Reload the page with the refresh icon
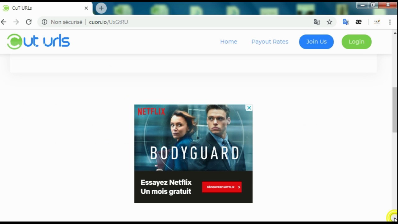Viewport: 398px width, 224px height. point(29,22)
